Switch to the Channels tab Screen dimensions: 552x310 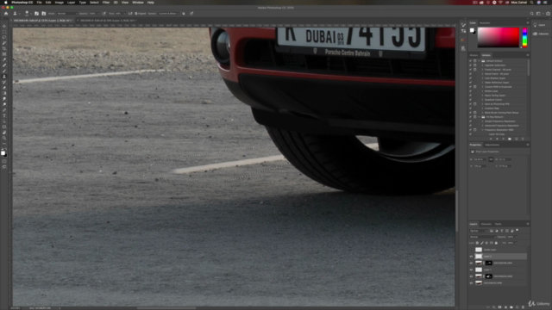[486, 224]
